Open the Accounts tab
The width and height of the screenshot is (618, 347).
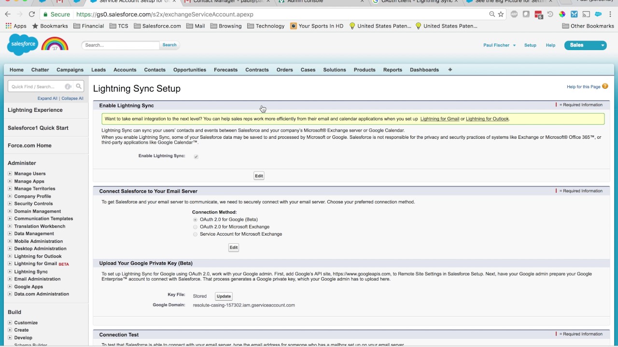click(125, 70)
